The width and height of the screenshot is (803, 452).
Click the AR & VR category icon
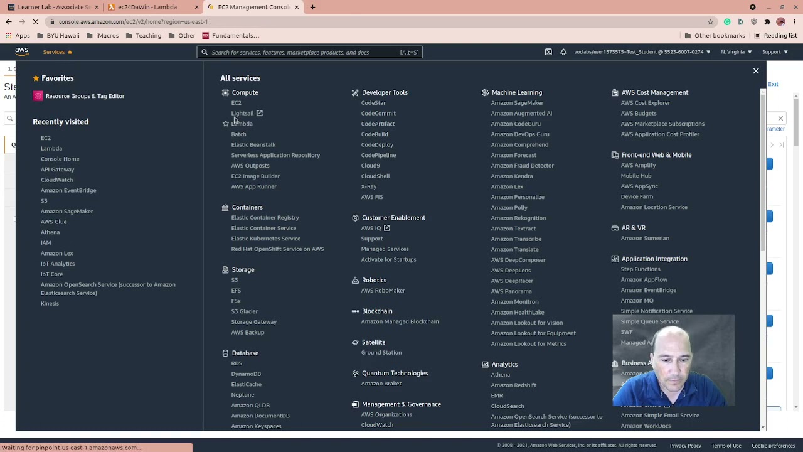(615, 228)
